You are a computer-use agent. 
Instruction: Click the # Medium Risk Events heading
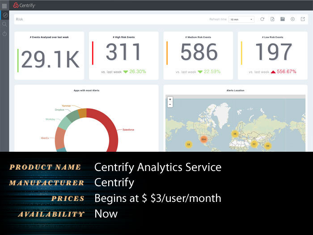tap(198, 37)
